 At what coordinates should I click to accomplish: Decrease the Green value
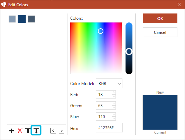coord(114,108)
